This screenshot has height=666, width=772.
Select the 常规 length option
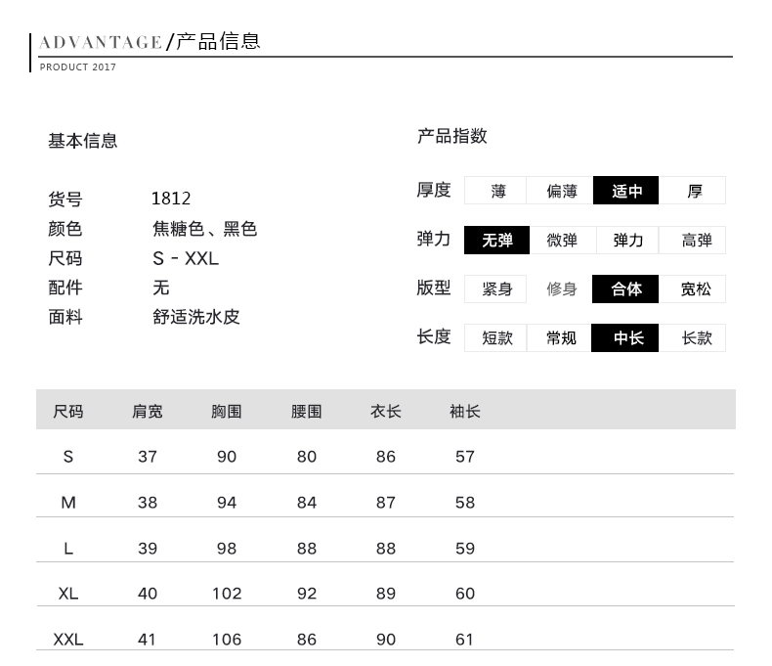[561, 337]
